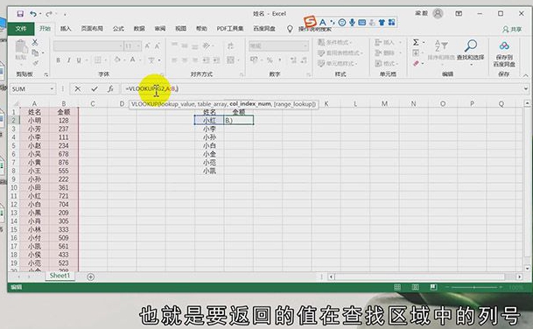The width and height of the screenshot is (533, 329).
Task: Cancel formula entry with the X icon
Action: [78, 88]
